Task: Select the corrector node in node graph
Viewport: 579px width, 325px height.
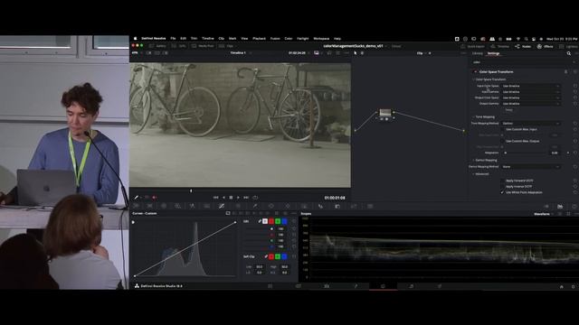Action: tap(385, 112)
